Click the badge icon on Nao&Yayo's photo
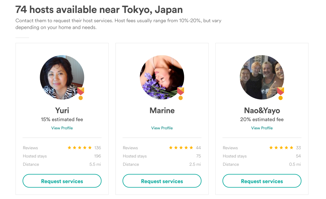This screenshot has height=199, width=326. 281,92
